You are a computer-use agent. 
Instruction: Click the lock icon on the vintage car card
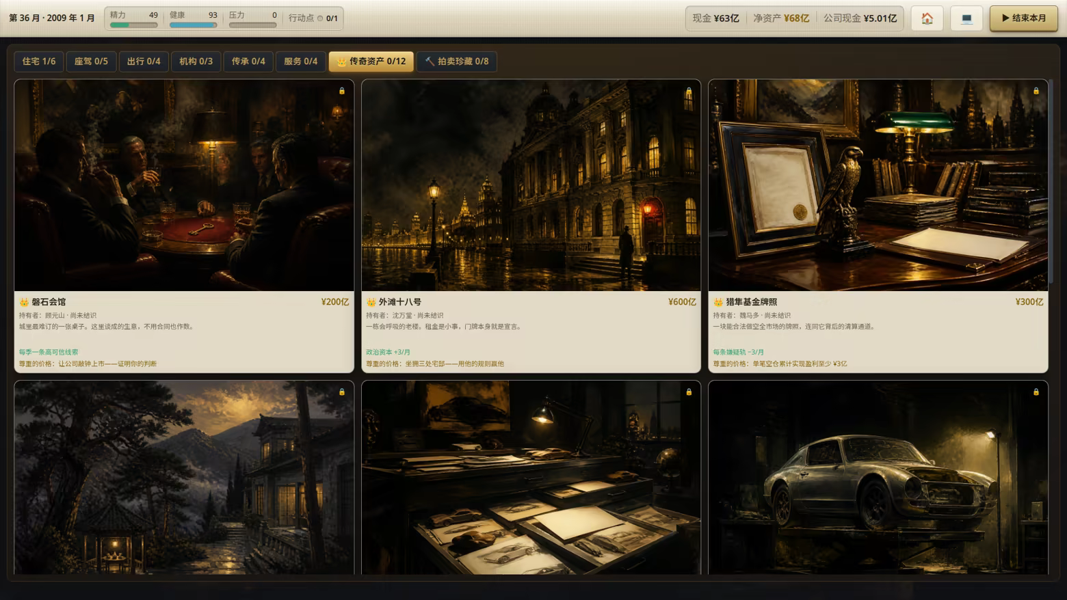(1036, 392)
